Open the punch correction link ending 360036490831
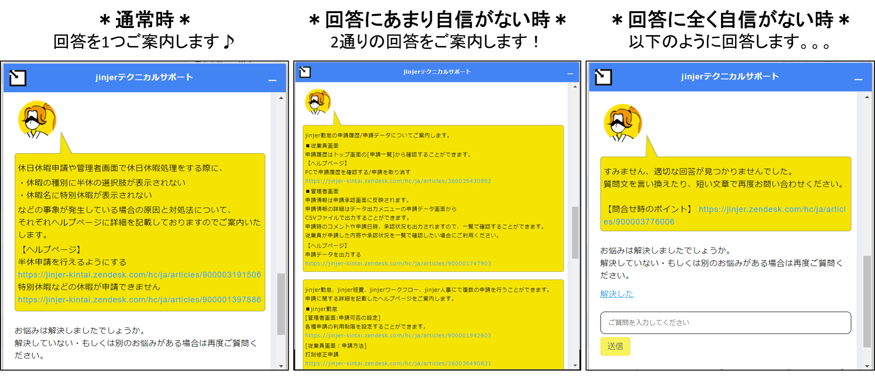875x376 pixels. pyautogui.click(x=398, y=363)
